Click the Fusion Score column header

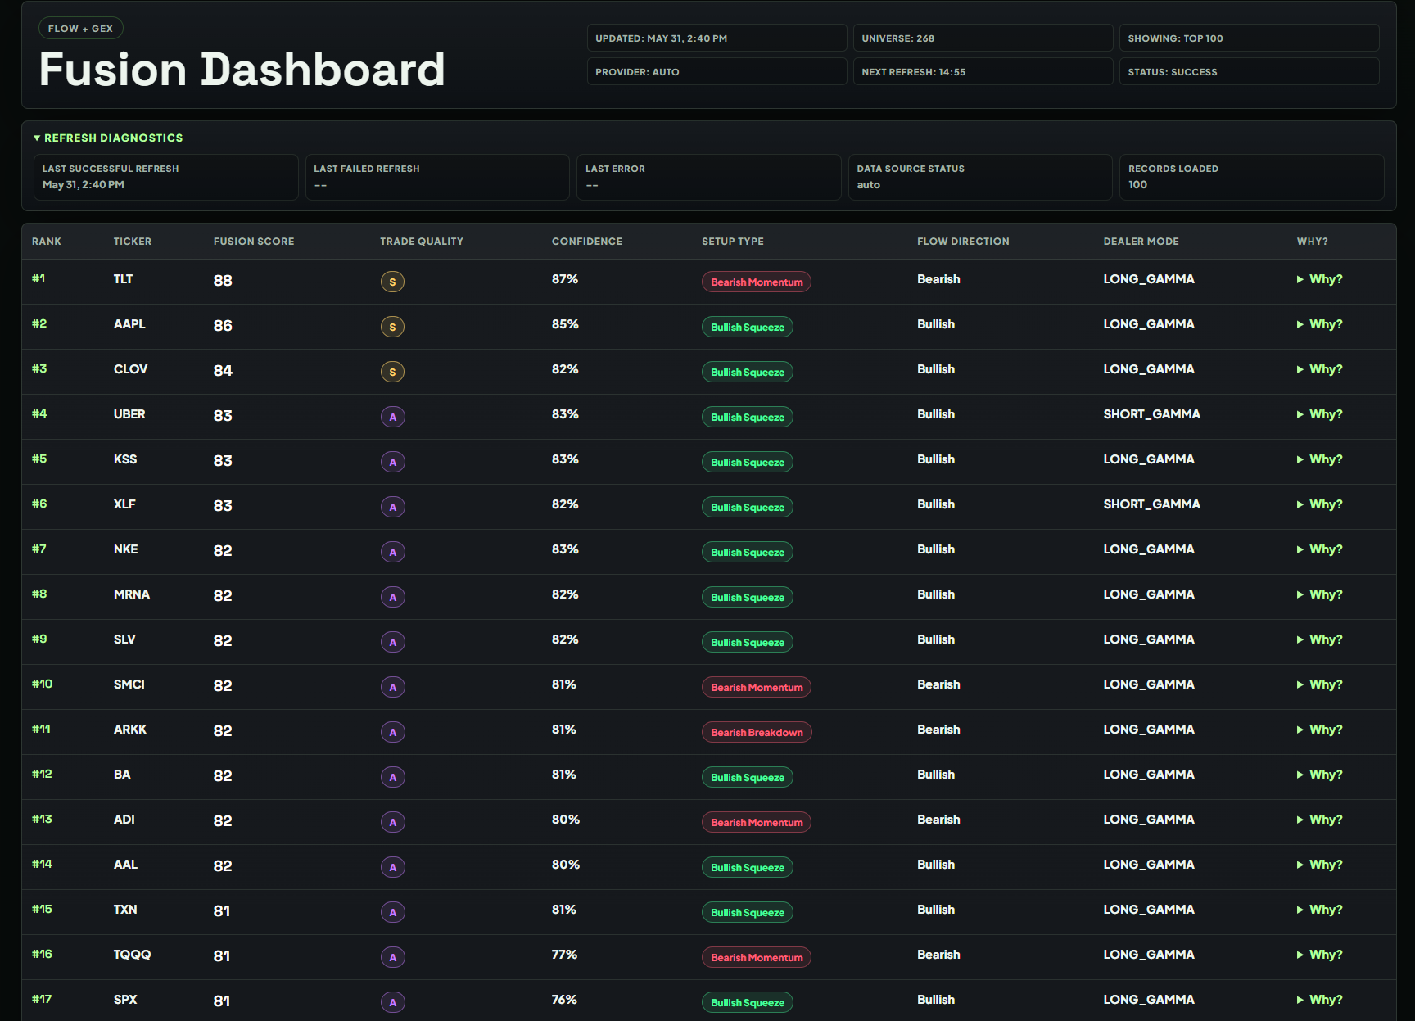click(x=254, y=242)
